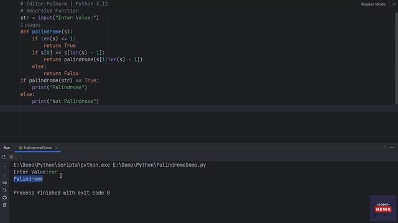Image resolution: width=398 pixels, height=223 pixels.
Task: Click the recursive 'return palindrome(s[1:len(s) - 1])' line
Action: [93, 59]
